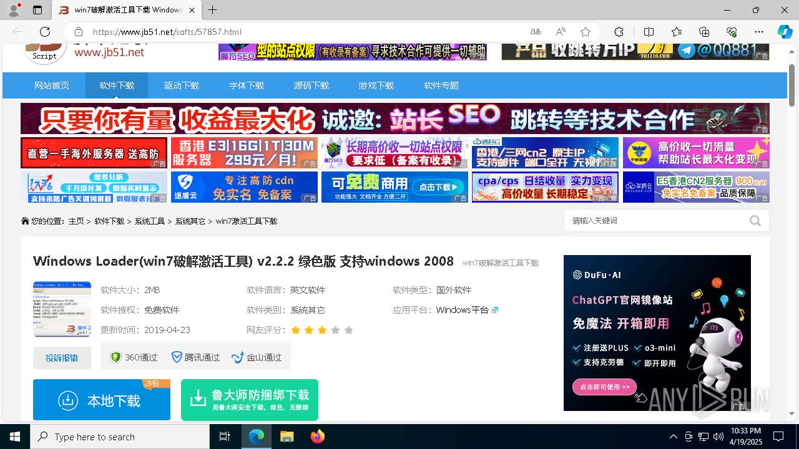Click the 点击即可使用 button in DuFu ad

[x=604, y=387]
